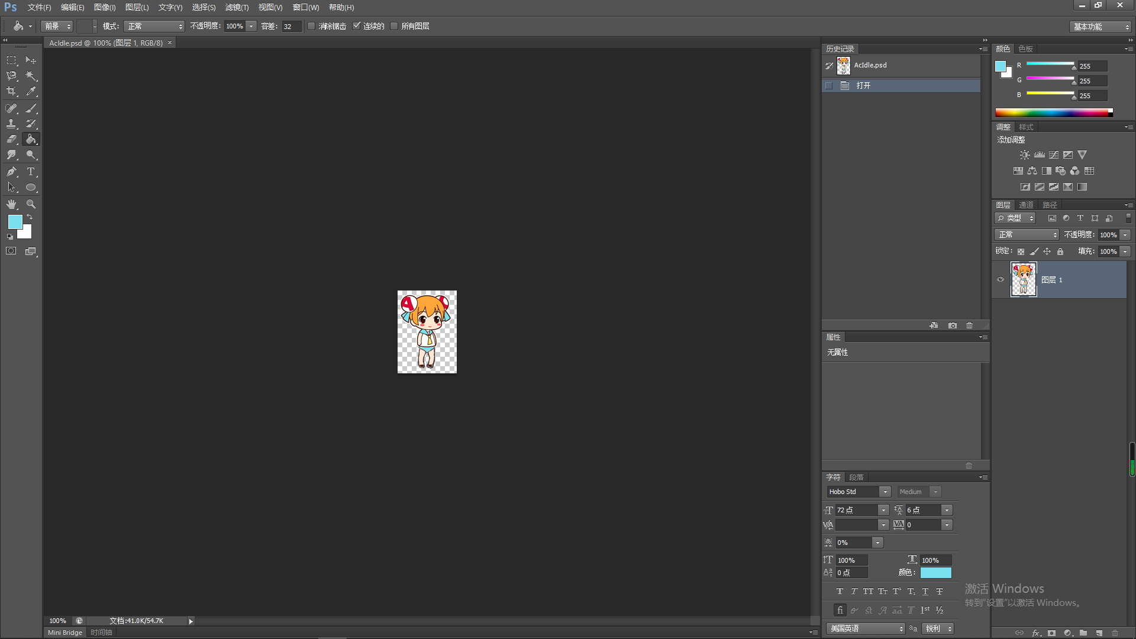
Task: Select the 打开 history state
Action: (901, 86)
